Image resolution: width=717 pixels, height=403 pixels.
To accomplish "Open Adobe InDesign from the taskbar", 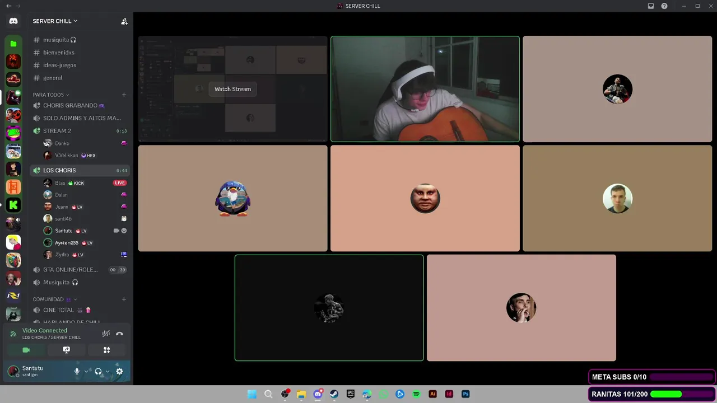I will 449,394.
